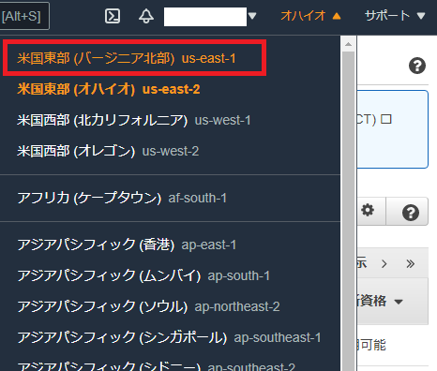Open the サポート menu
This screenshot has height=371, width=437.
pyautogui.click(x=395, y=16)
